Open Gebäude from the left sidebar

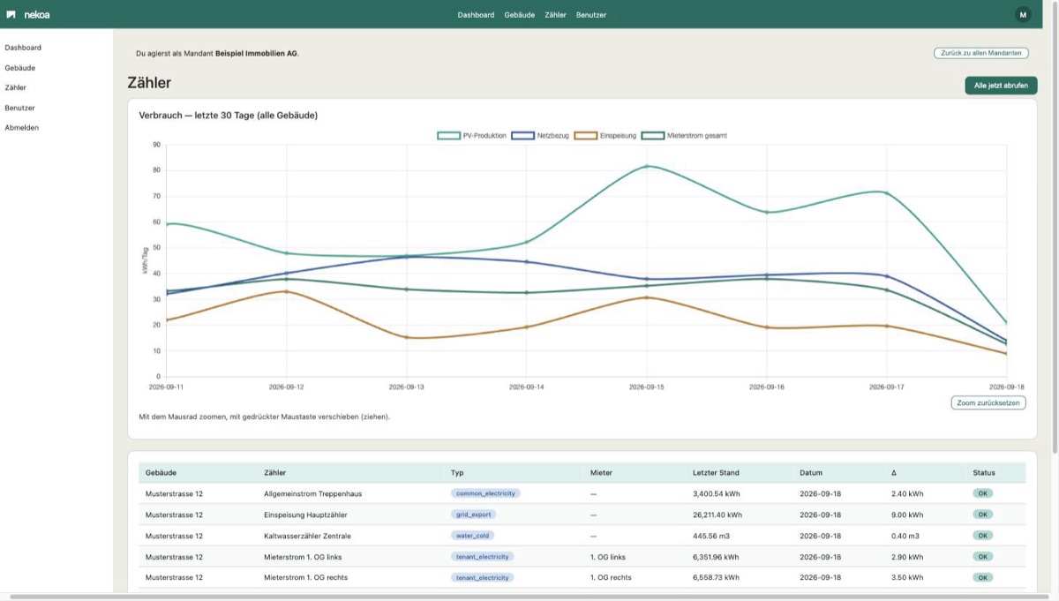19,68
